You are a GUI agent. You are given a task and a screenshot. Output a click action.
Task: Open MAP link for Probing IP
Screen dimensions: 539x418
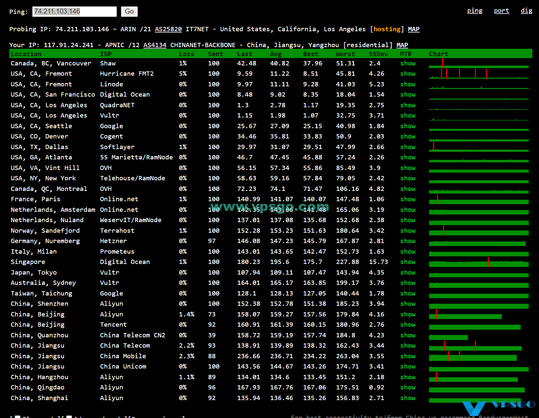pos(413,29)
